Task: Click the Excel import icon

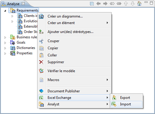Action: click(114, 104)
